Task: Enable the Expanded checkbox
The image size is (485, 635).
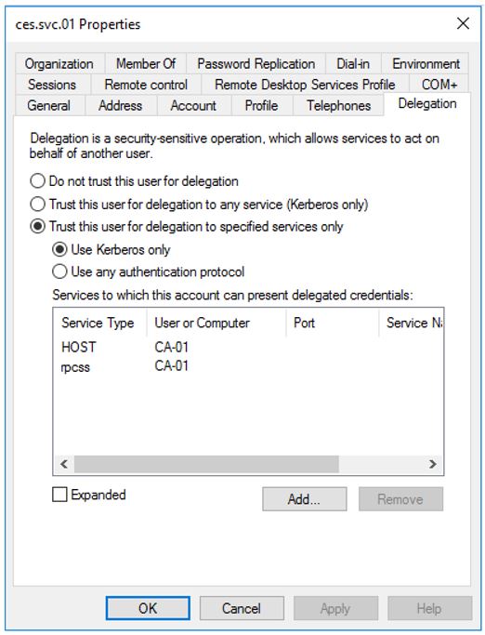Action: click(59, 495)
